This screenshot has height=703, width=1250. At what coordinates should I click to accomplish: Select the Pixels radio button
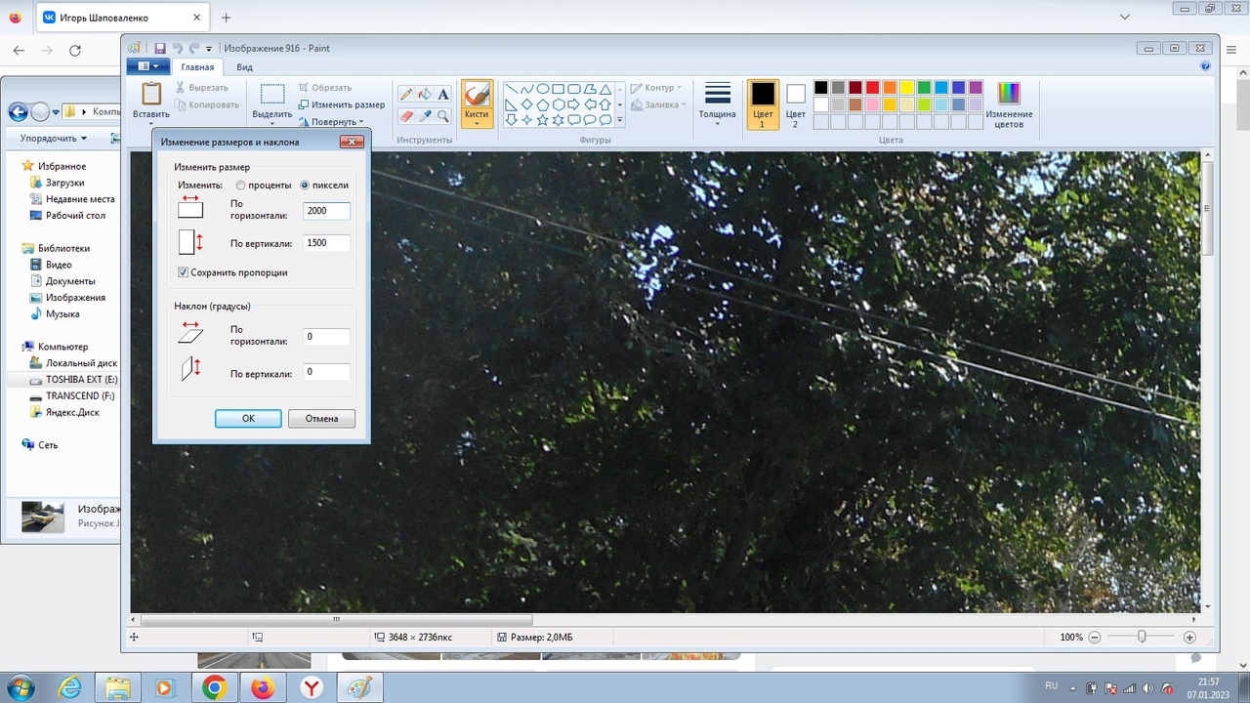click(x=305, y=186)
